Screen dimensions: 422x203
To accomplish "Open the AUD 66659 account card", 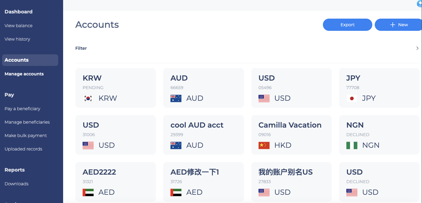I will pyautogui.click(x=203, y=88).
